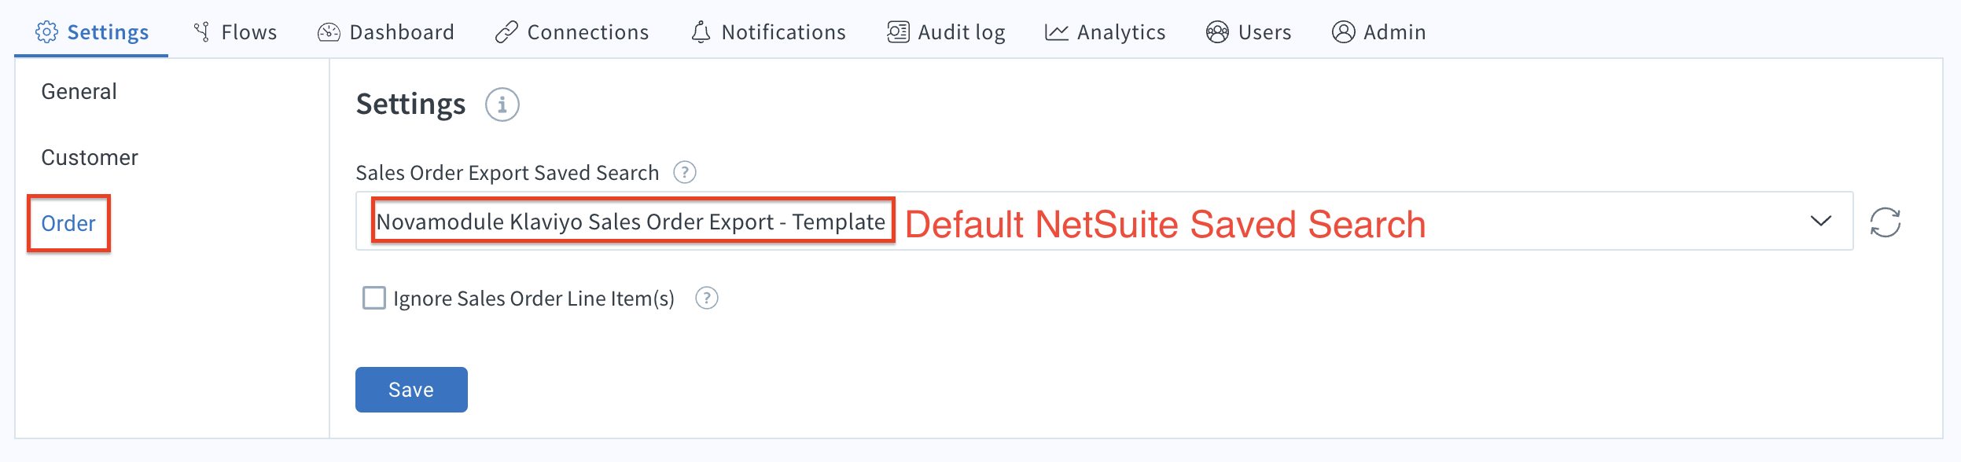Expand the Sales Order Export Saved Search dropdown
Screen dimensions: 1961x462
click(x=1821, y=221)
